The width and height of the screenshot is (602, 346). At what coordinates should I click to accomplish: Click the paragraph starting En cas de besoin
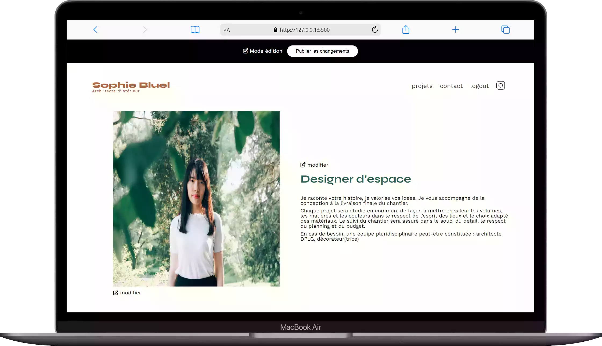coord(401,236)
